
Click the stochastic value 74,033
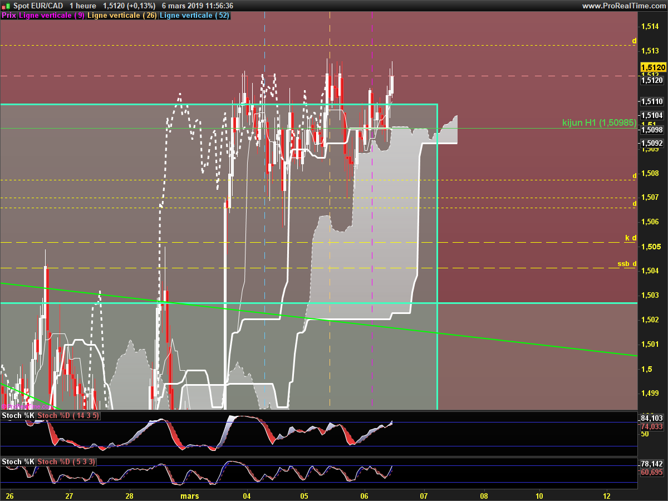(652, 426)
